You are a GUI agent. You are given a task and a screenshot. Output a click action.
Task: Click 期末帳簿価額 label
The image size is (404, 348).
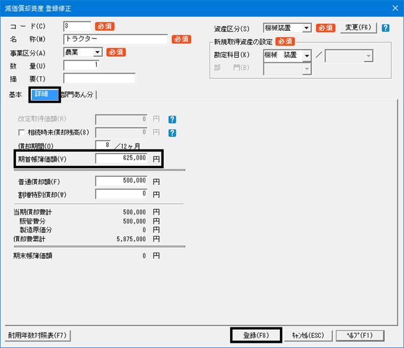pyautogui.click(x=33, y=256)
